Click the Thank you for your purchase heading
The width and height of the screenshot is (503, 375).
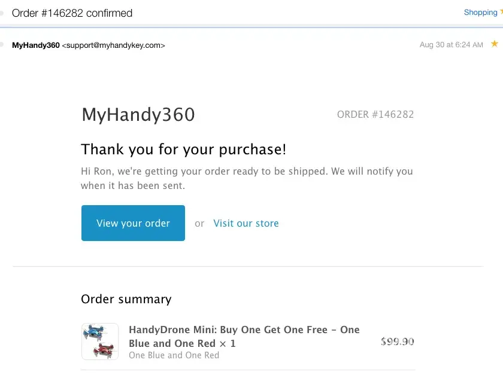(x=184, y=149)
